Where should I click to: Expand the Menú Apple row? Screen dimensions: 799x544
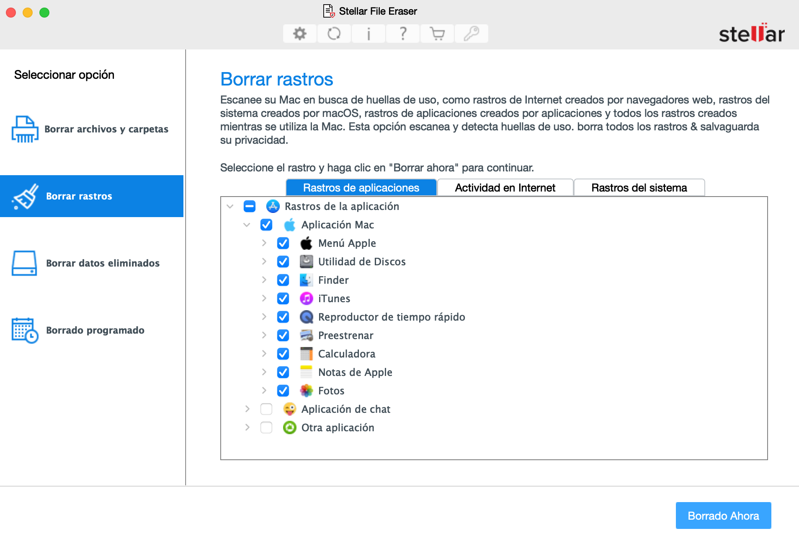click(x=264, y=243)
